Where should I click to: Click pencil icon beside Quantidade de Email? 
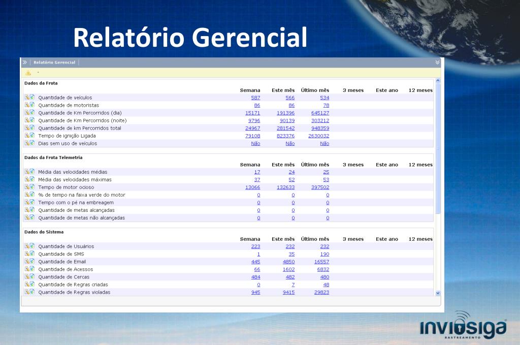pyautogui.click(x=27, y=261)
